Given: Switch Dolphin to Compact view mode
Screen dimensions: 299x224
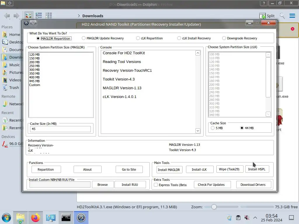Looking at the screenshot, I should [39, 16].
